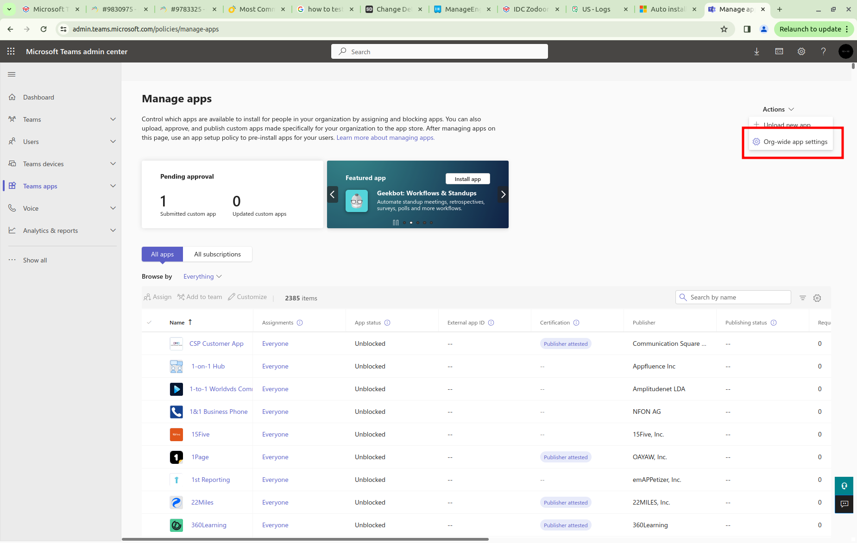Expand the Users navigation section
The width and height of the screenshot is (857, 543).
[x=113, y=142]
